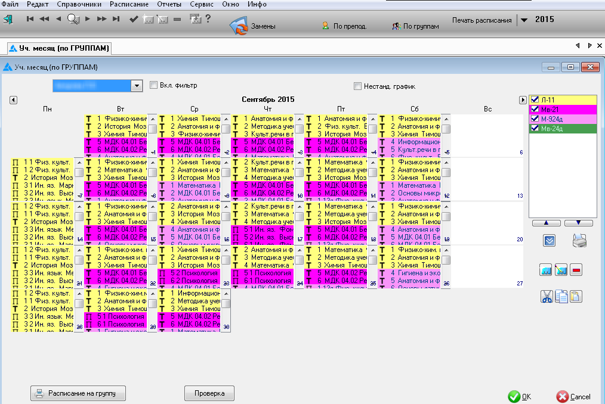Open the year dropdown next to 2015

[524, 20]
